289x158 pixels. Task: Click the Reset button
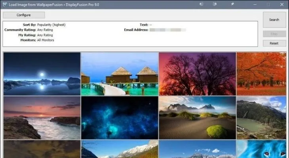274,43
